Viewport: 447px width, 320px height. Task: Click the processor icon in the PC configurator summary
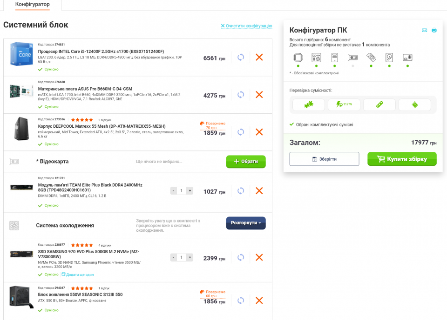point(298,58)
